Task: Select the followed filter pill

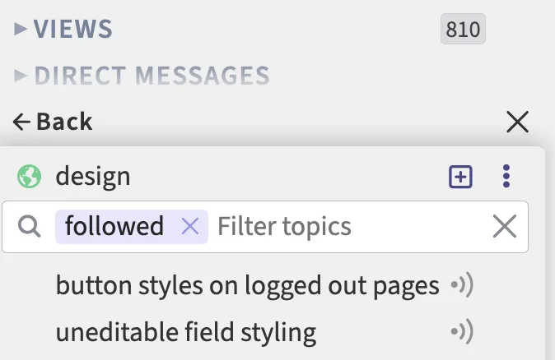Action: (x=114, y=226)
